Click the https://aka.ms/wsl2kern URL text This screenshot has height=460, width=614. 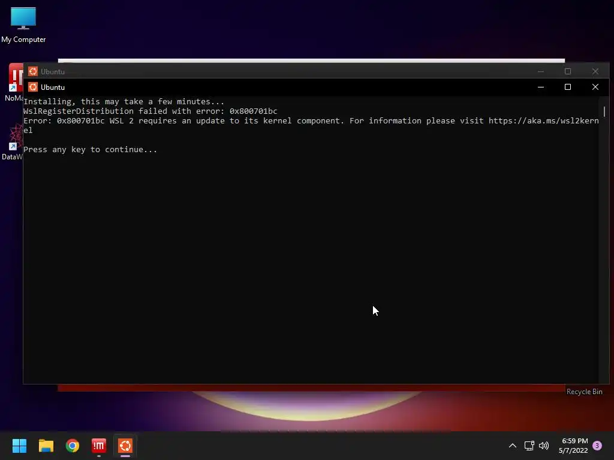coord(543,120)
